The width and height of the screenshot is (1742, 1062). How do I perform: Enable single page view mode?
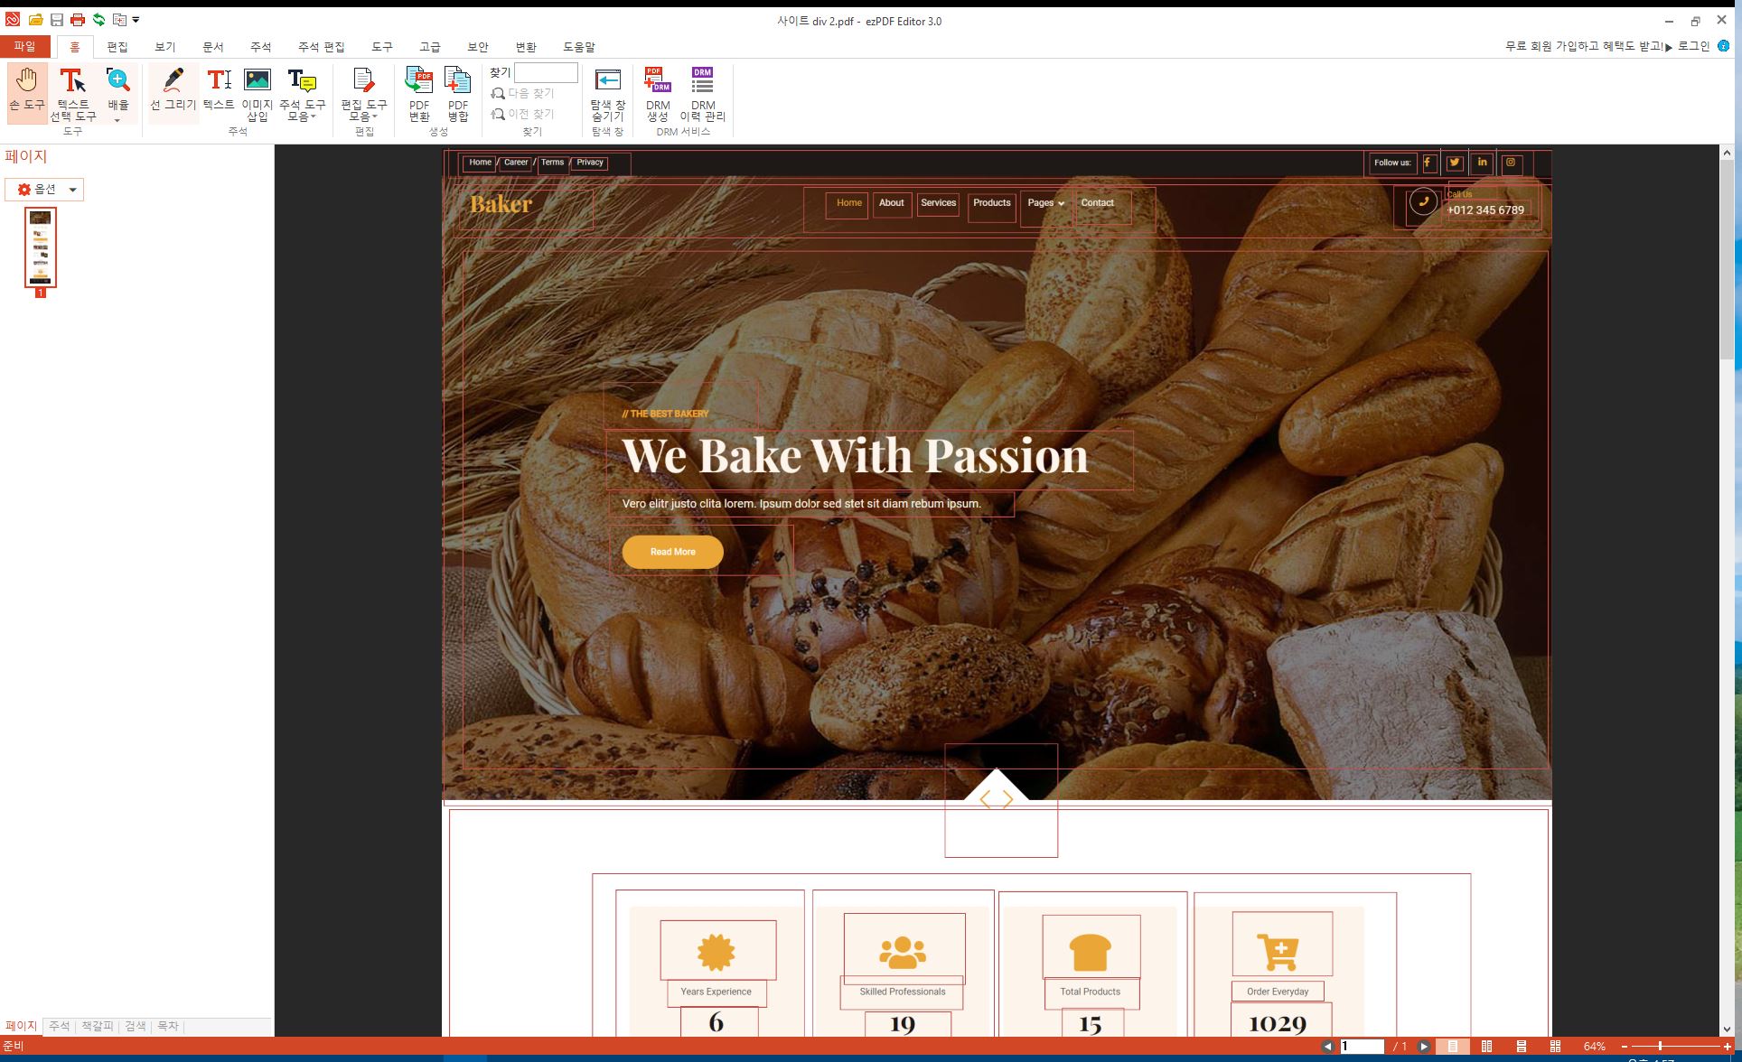coord(1453,1047)
